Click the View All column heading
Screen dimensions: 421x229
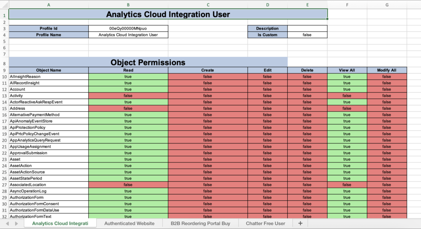point(347,70)
